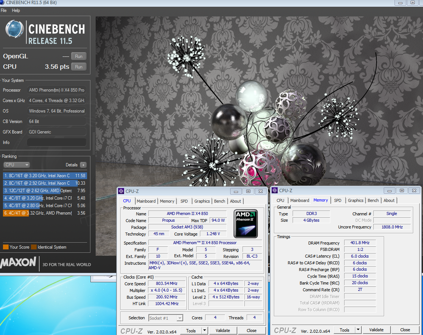Screen dimensions: 423x335
Task: Click the CPU-Z icon in left CPU-Z title bar
Action: click(121, 191)
